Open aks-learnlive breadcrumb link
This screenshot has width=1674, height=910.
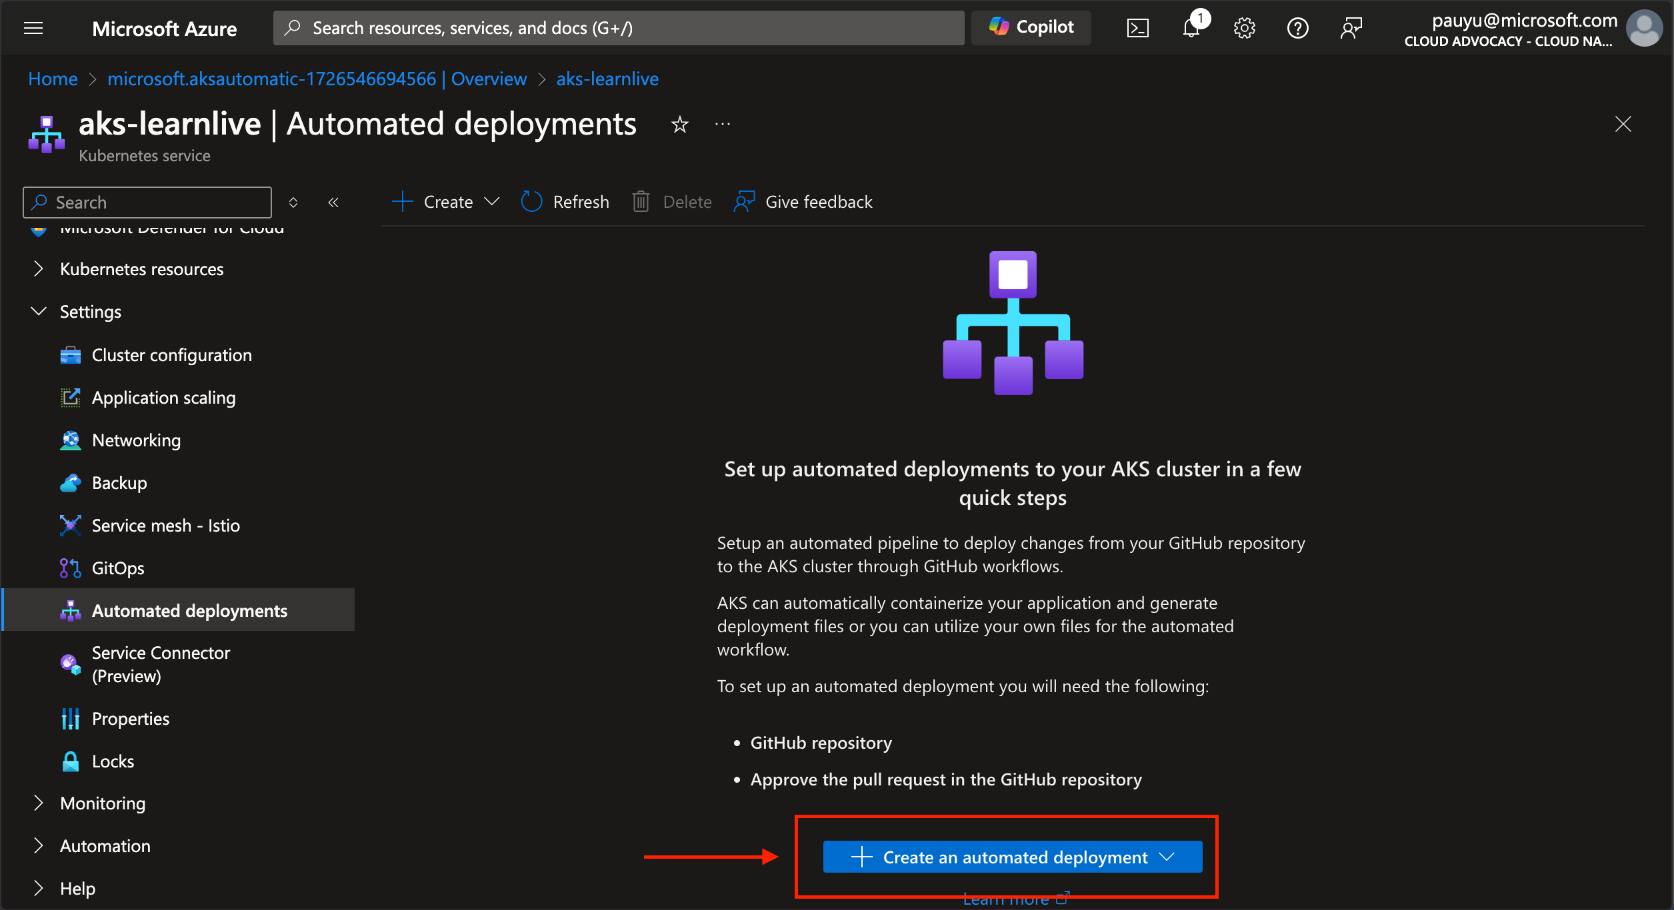pyautogui.click(x=607, y=79)
